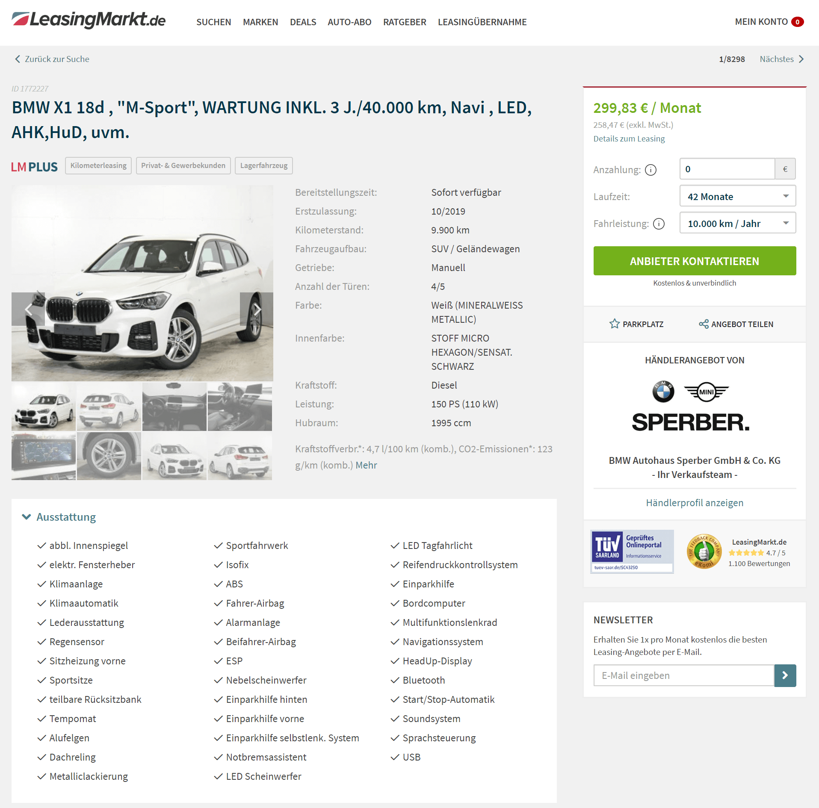Click the ANGEBOT TEILEN share icon

coord(704,324)
